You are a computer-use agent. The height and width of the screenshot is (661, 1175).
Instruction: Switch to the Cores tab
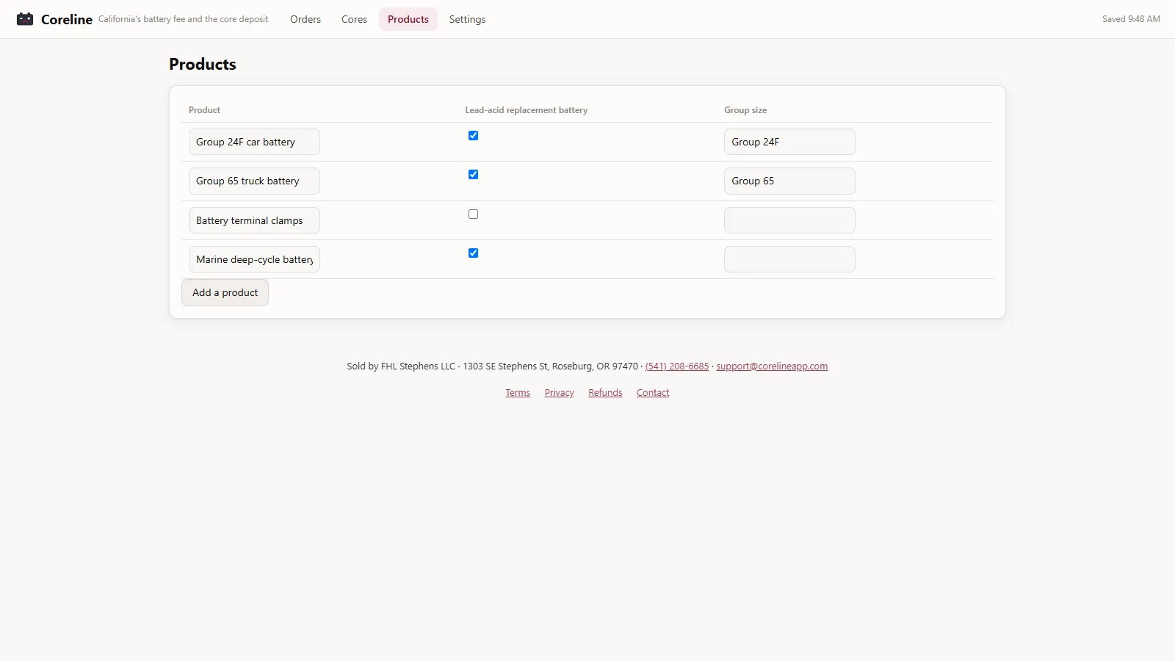354,19
